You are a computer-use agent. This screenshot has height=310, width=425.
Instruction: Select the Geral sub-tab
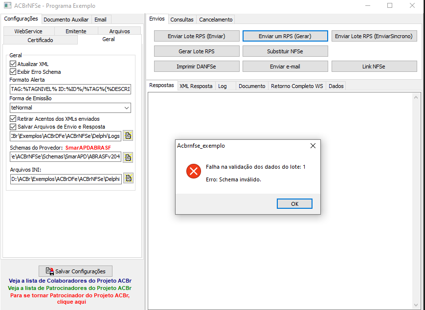(109, 39)
